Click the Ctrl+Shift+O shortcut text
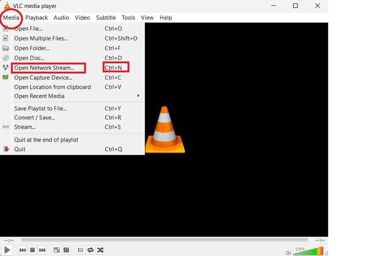375x256 pixels. click(121, 39)
